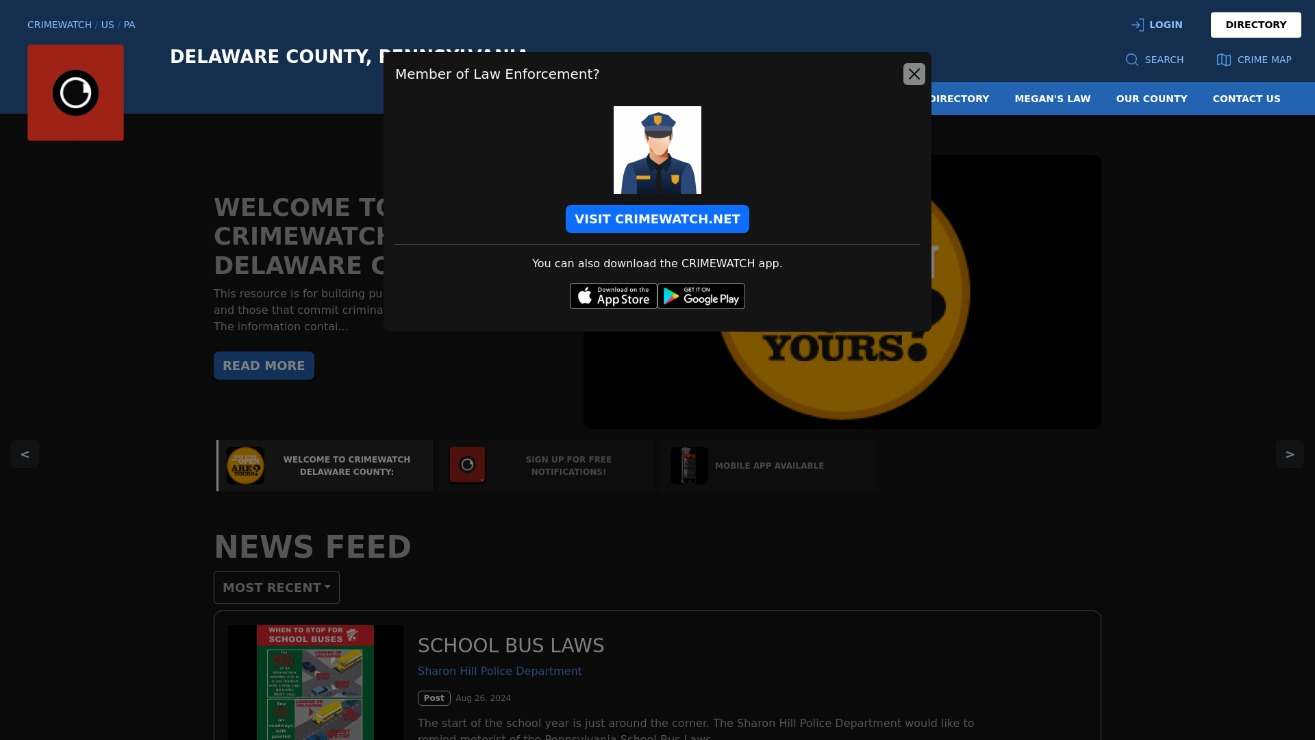This screenshot has height=740, width=1315.
Task: Open Contact Us menu item
Action: 1247,99
